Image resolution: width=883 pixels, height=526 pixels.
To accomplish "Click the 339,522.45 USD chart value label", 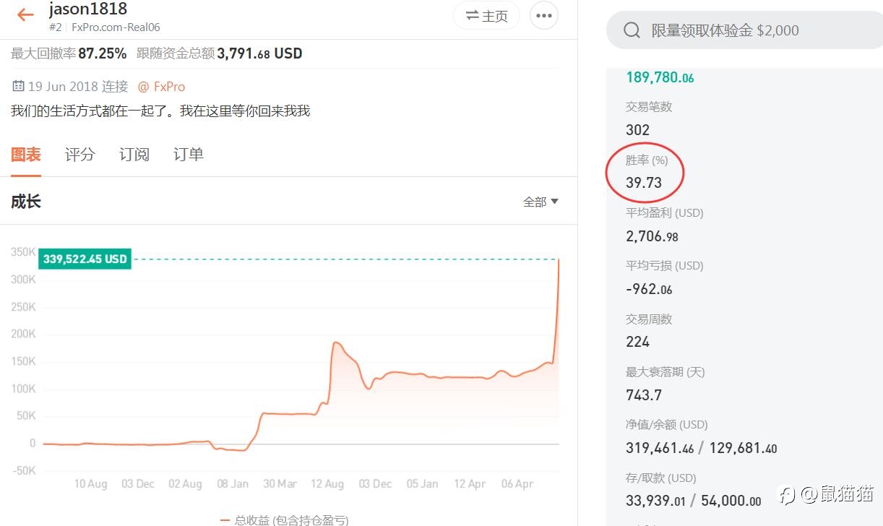I will point(85,259).
